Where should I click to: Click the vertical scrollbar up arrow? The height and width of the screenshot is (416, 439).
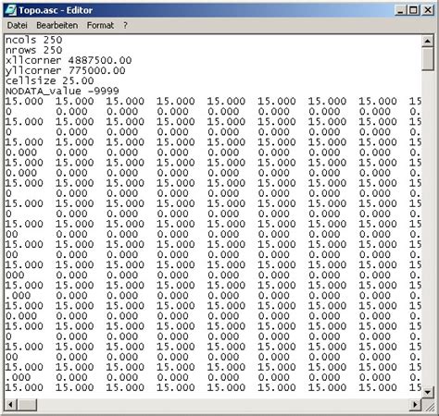(x=428, y=41)
